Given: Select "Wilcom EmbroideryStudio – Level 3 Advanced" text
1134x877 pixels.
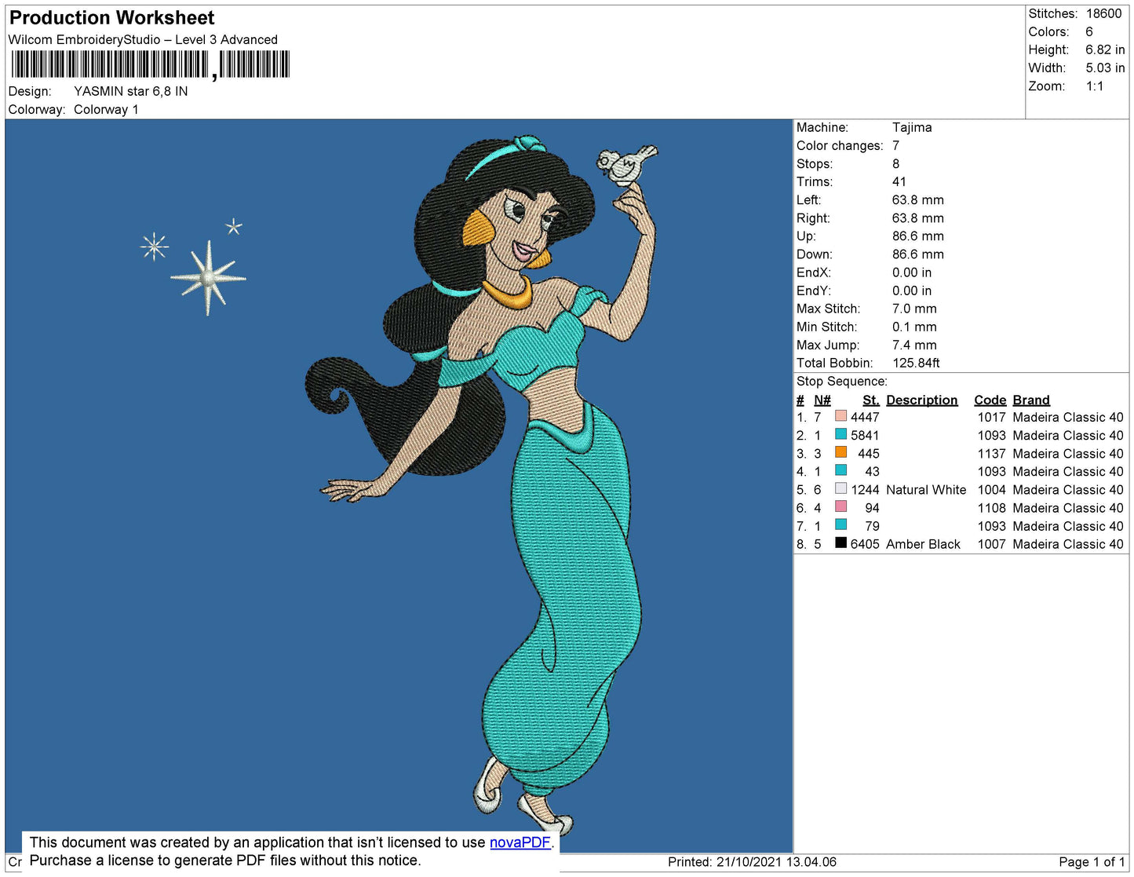Looking at the screenshot, I should (143, 40).
